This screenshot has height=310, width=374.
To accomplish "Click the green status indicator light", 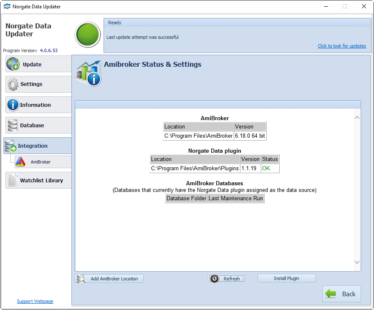I will point(88,35).
